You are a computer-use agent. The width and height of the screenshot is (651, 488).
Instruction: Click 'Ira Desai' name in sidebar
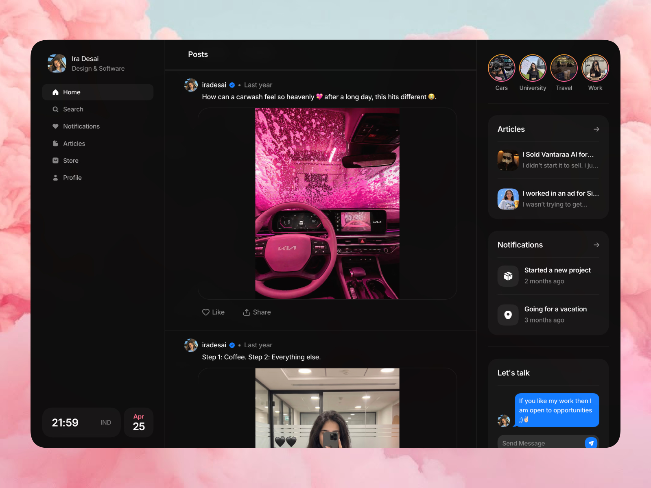85,59
